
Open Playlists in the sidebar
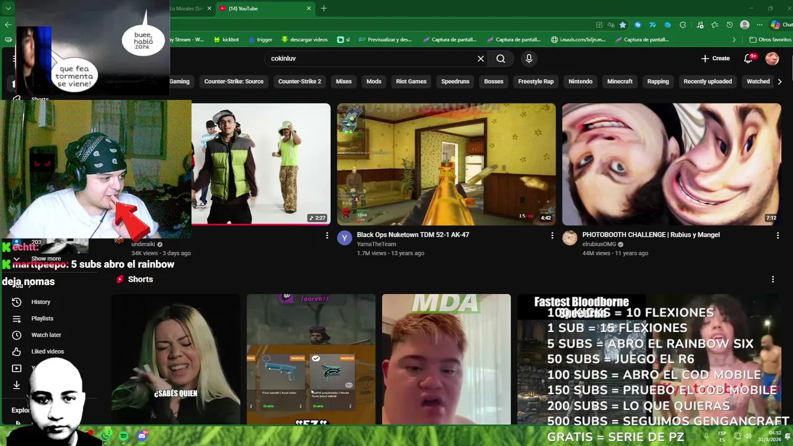pos(42,318)
